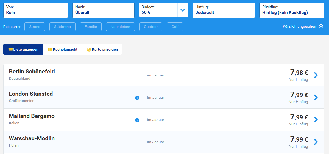This screenshot has height=154, width=329.
Task: Select the Warschau-Modlin destination title
Action: pos(32,138)
